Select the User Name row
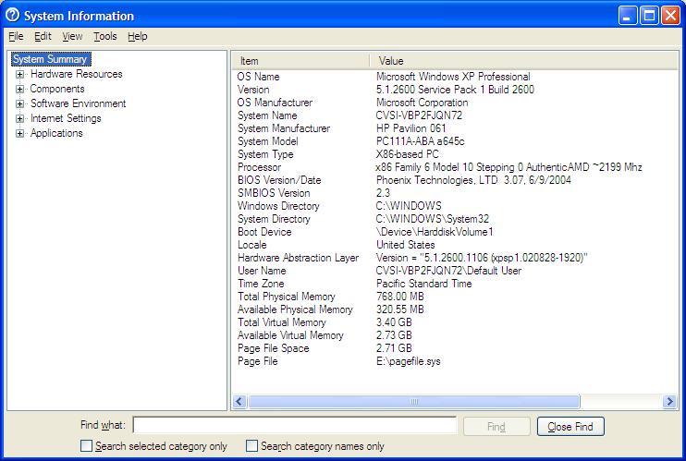Viewport: 686px width, 461px height. click(454, 271)
